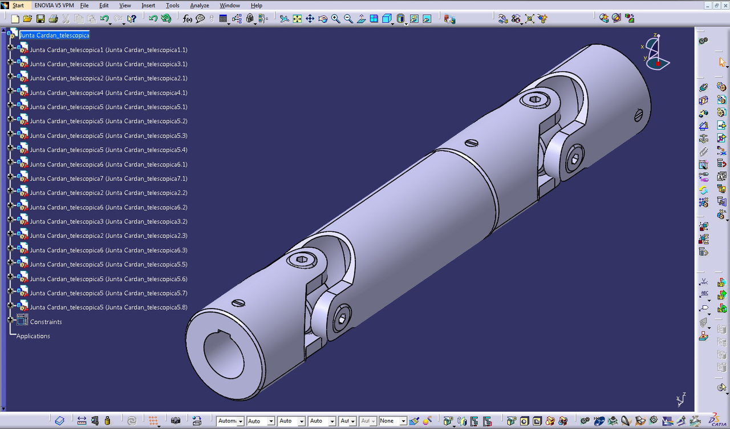Click the Normal View icon
The image size is (730, 429).
[361, 19]
